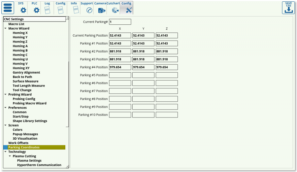This screenshot has height=172, width=297.
Task: Click Parking #1 Position Y field
Action: (144, 43)
